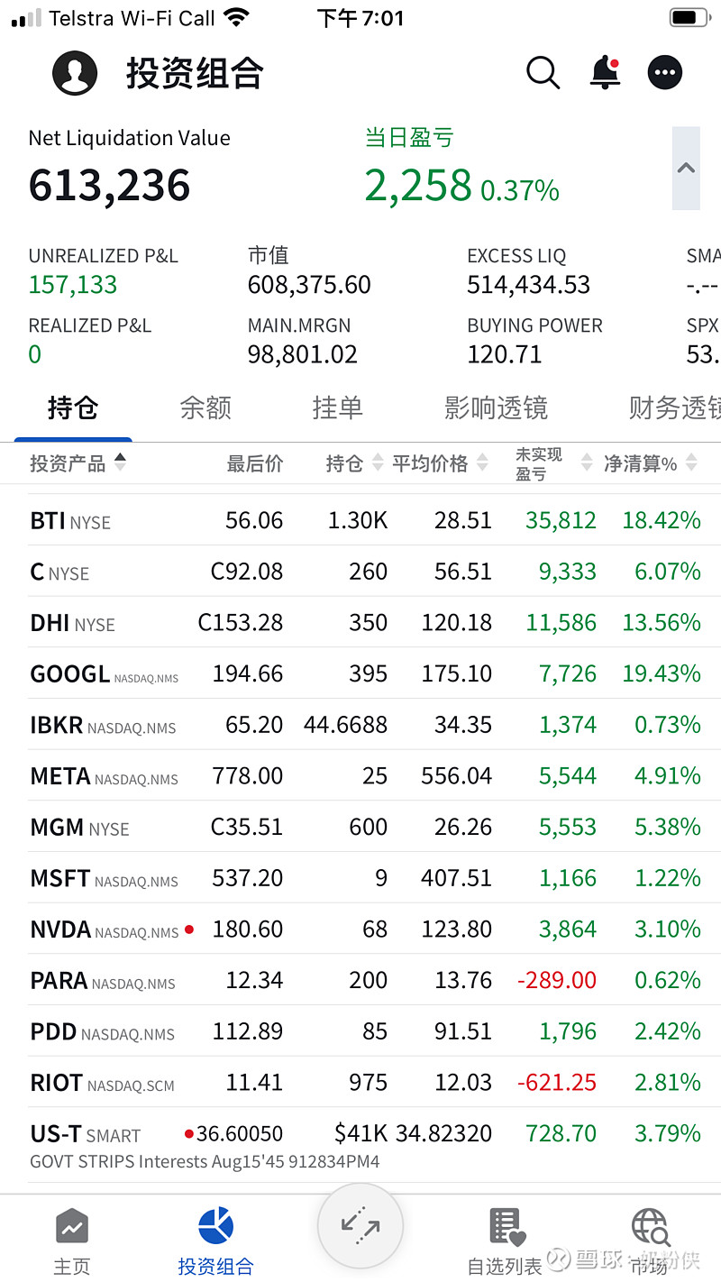Screen dimensions: 721x1282
Task: Open the DHI position row
Action: (360, 622)
